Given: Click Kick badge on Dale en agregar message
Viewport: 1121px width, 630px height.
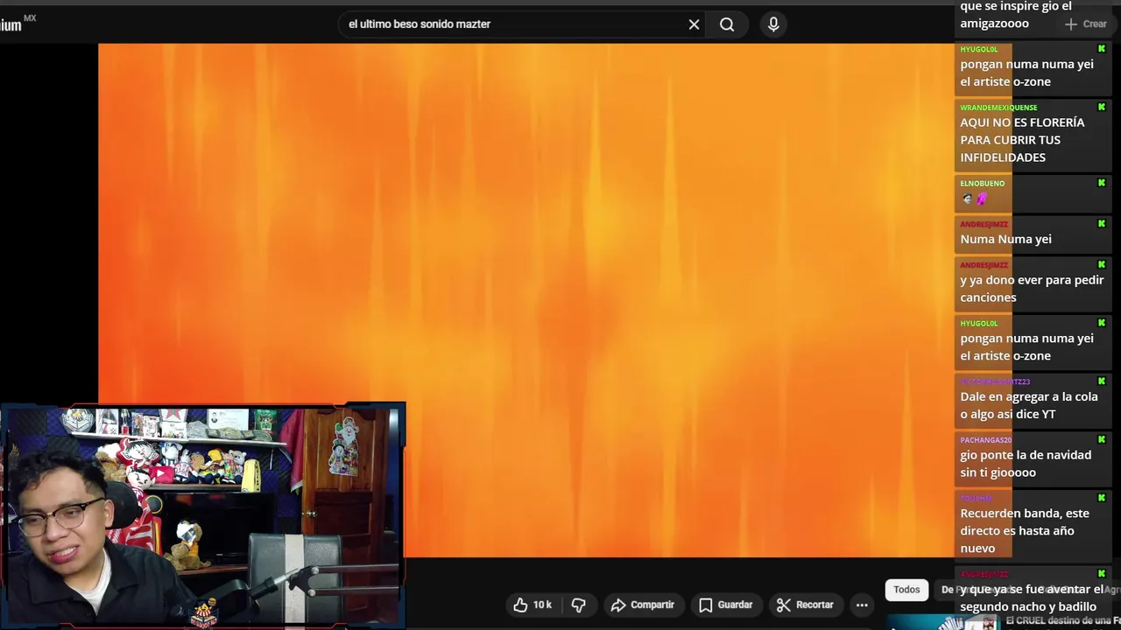Looking at the screenshot, I should pyautogui.click(x=1101, y=381).
